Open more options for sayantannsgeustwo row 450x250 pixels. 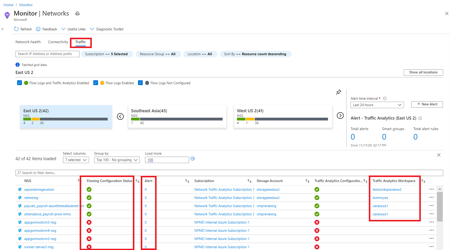[431, 189]
